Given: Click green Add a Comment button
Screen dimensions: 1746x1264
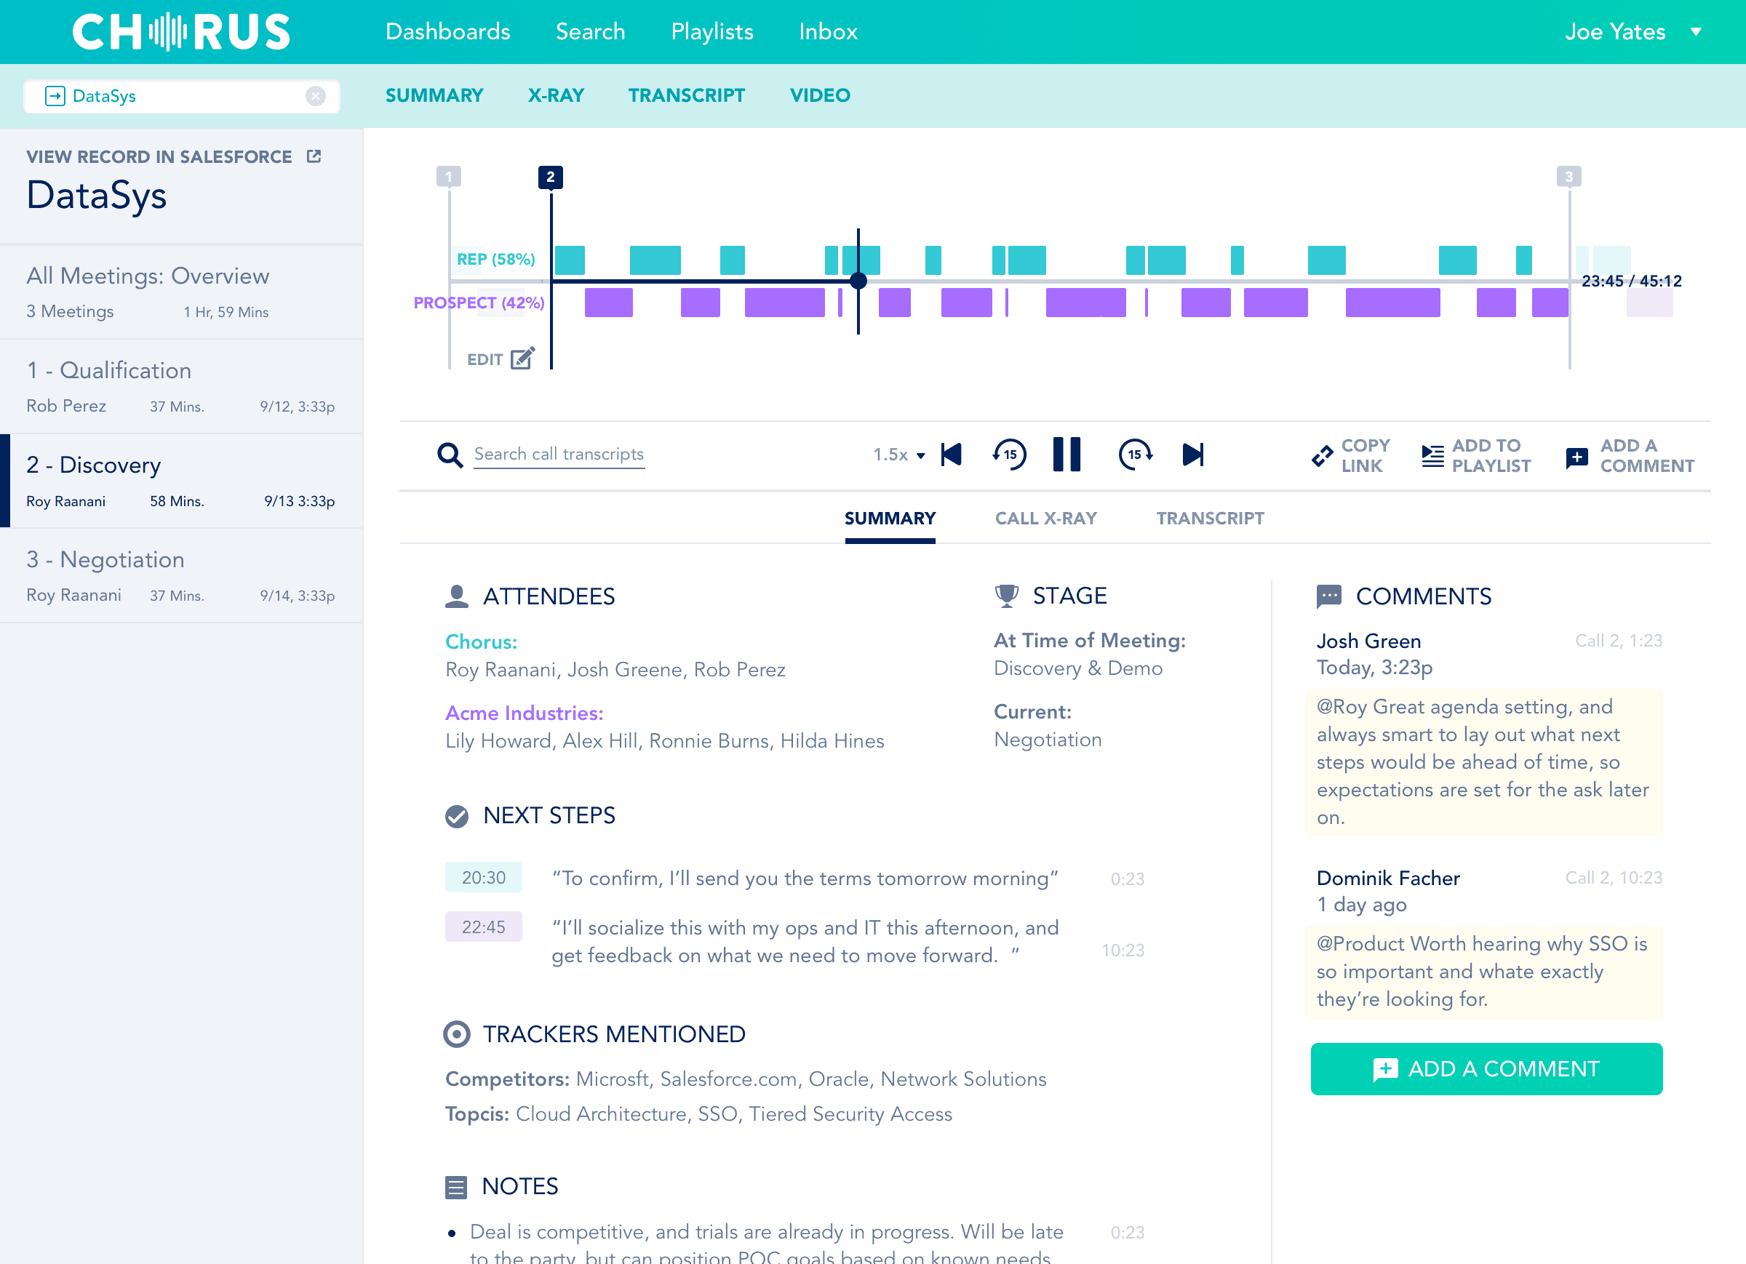Looking at the screenshot, I should pyautogui.click(x=1486, y=1069).
